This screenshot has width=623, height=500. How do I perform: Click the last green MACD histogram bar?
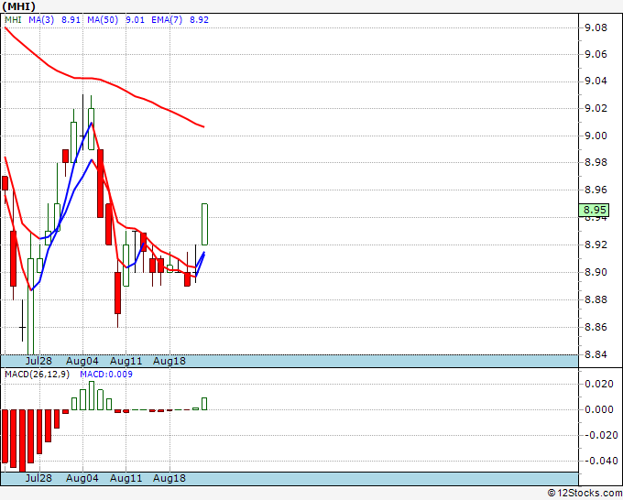[x=204, y=404]
